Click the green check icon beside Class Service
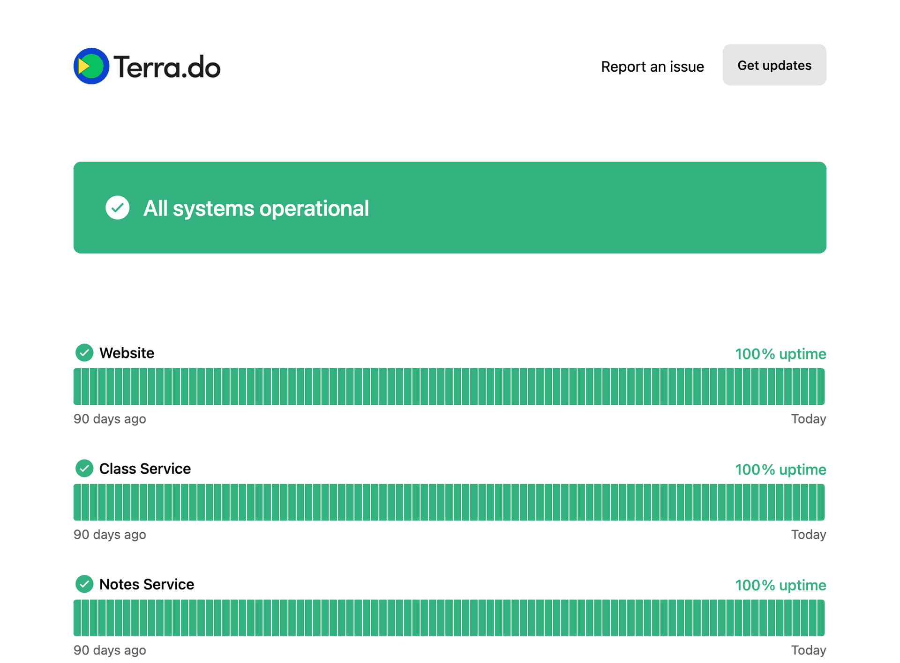900x663 pixels. 84,469
